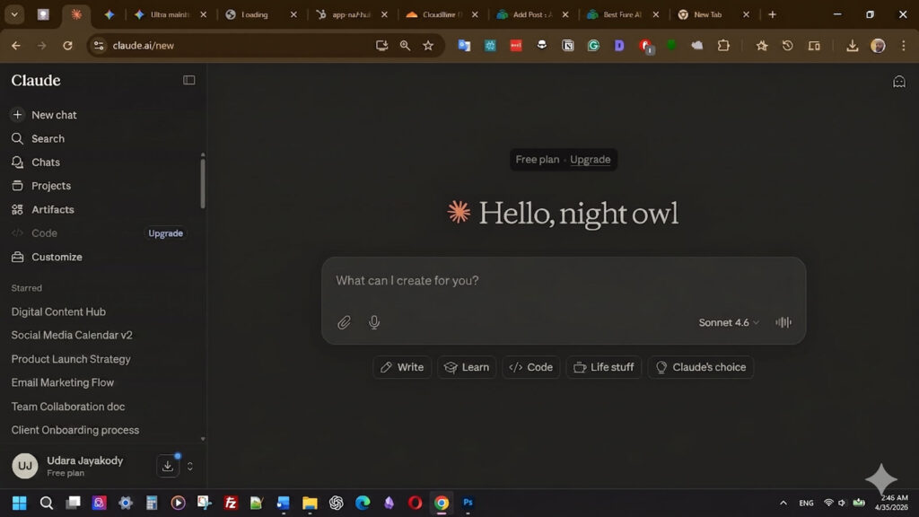The height and width of the screenshot is (517, 919).
Task: Toggle the Life stuff suggestion chip
Action: (x=603, y=367)
